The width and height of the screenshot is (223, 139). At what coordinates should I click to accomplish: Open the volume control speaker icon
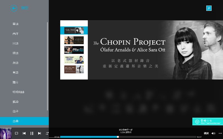coord(213,133)
